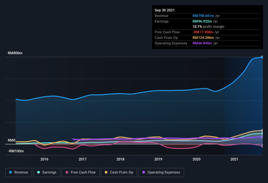Click the RM124.286m cash from op value

click(203, 38)
